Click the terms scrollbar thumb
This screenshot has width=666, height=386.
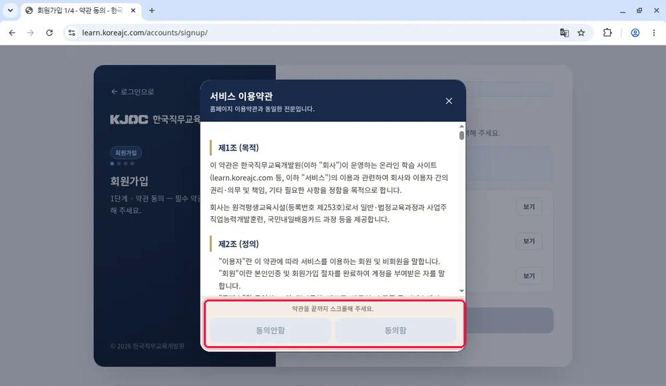pyautogui.click(x=462, y=136)
